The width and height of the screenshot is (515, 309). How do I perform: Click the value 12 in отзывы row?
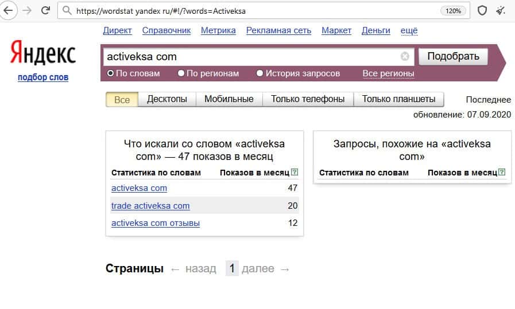(293, 223)
